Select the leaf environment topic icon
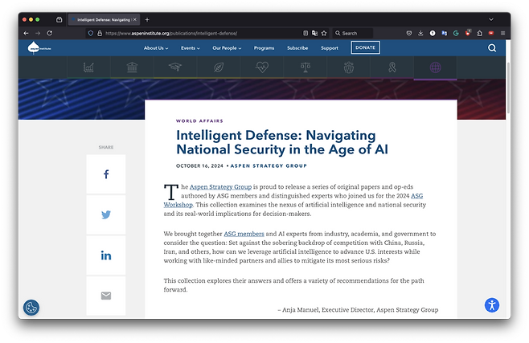 (219, 67)
